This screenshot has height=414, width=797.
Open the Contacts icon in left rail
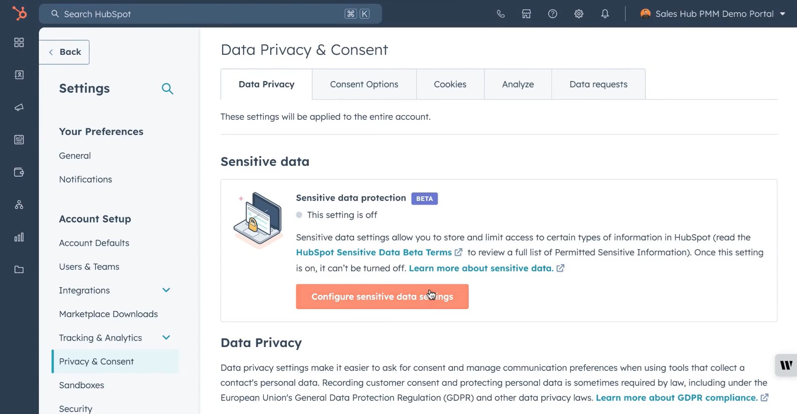point(19,75)
